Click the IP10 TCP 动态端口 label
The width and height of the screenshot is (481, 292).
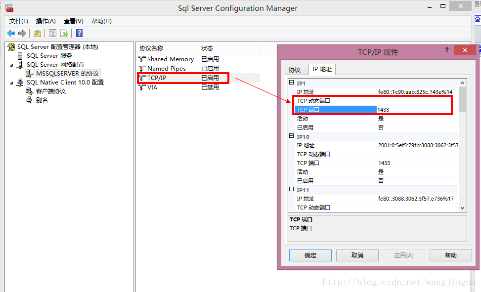point(313,154)
